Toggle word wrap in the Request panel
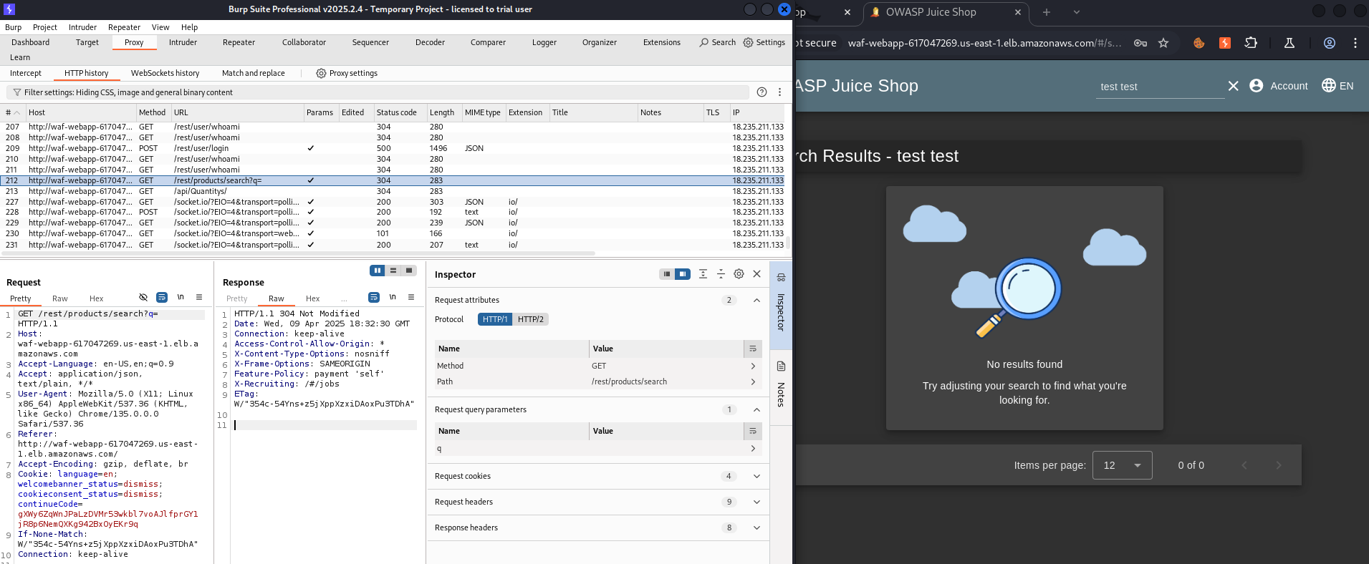The height and width of the screenshot is (564, 1369). [162, 297]
